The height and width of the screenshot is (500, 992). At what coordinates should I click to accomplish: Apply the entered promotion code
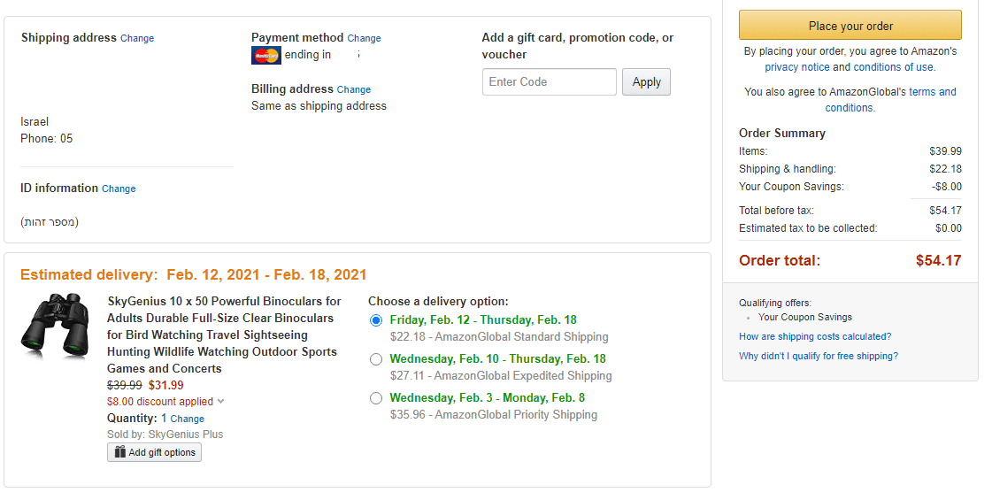tap(646, 82)
